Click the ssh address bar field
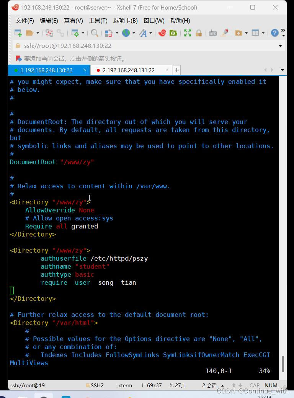This screenshot has height=398, width=294. 149,46
